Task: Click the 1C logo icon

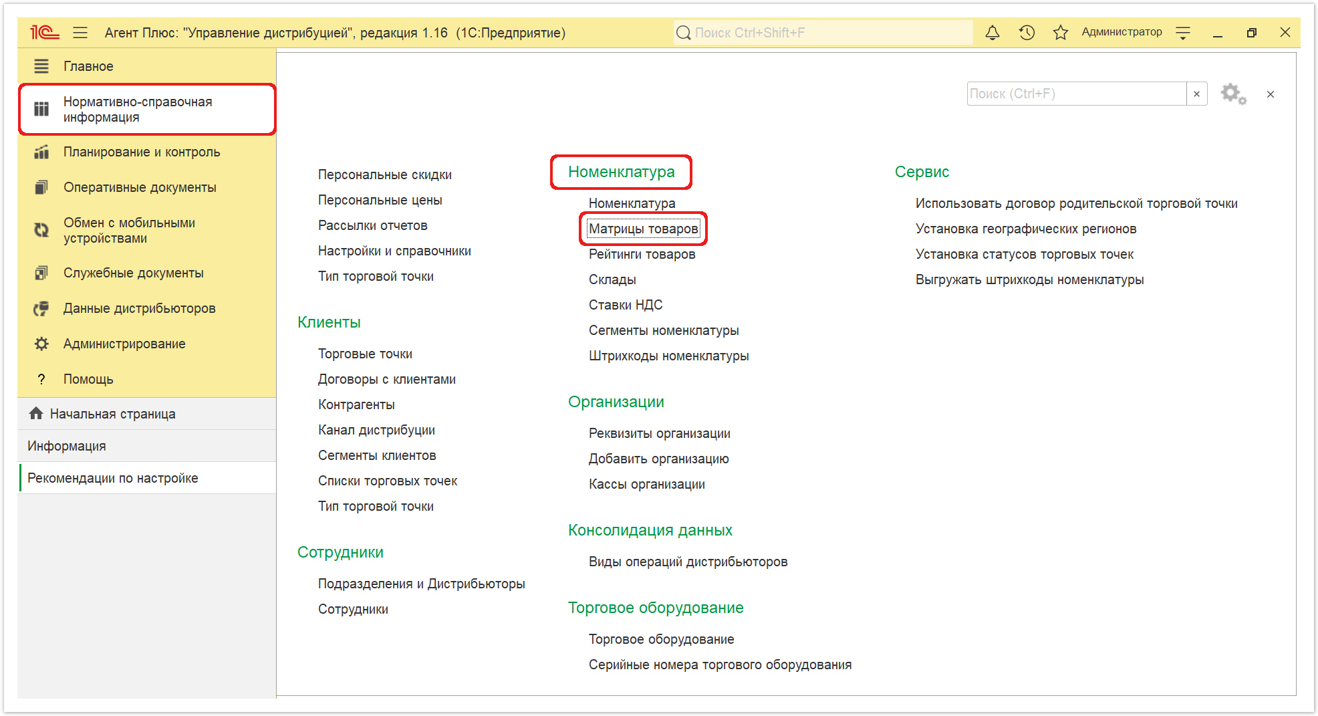Action: (45, 32)
